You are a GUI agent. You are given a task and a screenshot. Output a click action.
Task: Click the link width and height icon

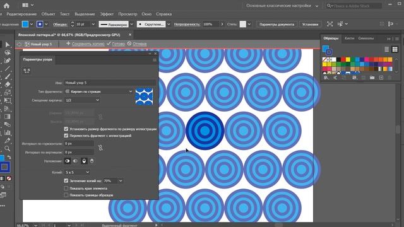coord(100,117)
